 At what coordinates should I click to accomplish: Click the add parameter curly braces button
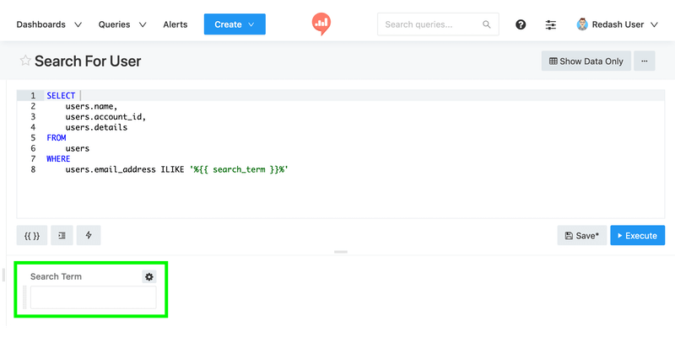(30, 236)
